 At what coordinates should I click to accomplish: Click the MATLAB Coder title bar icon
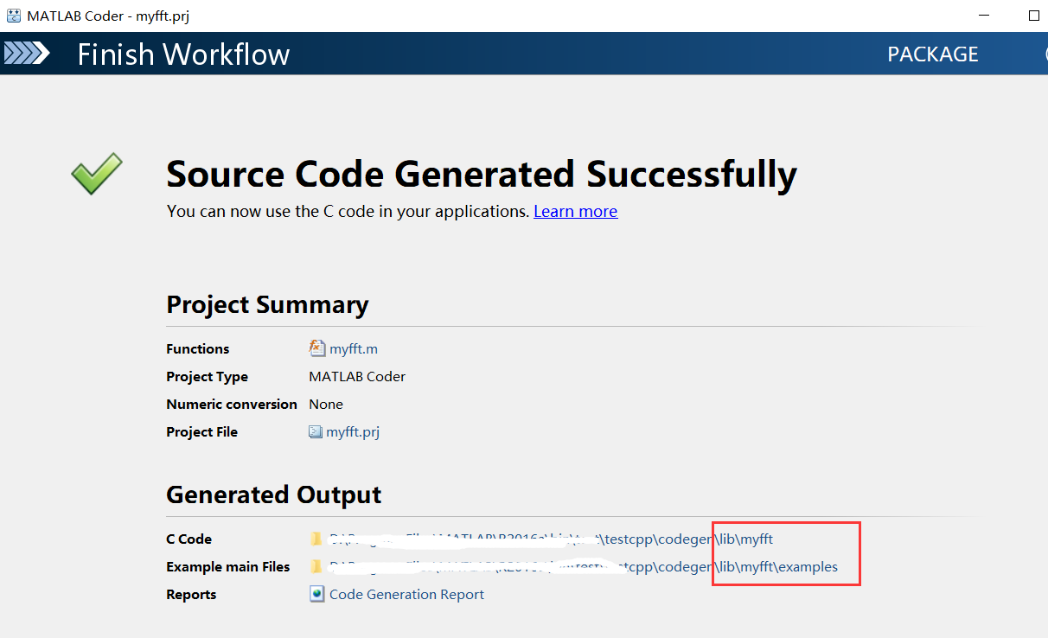[13, 16]
